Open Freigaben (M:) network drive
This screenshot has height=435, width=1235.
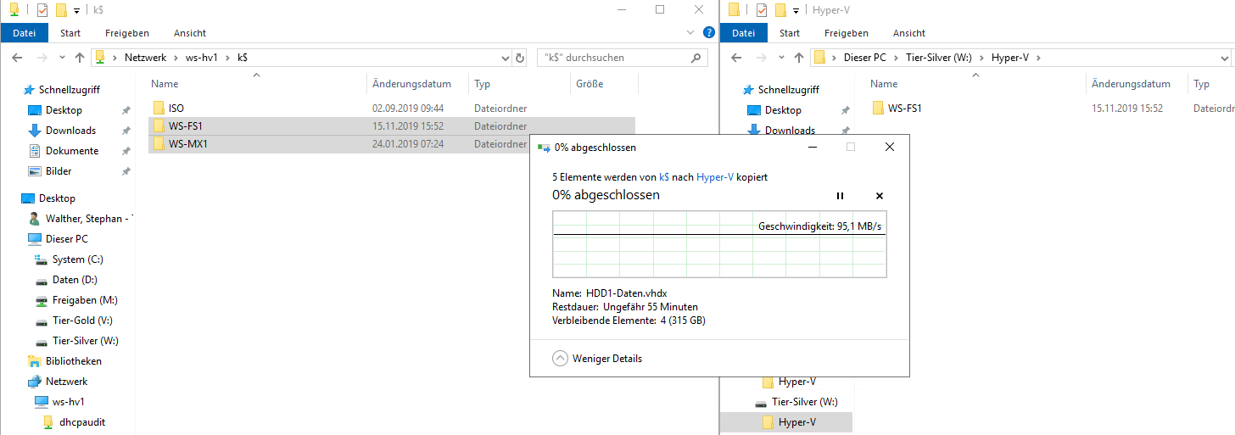tap(85, 300)
